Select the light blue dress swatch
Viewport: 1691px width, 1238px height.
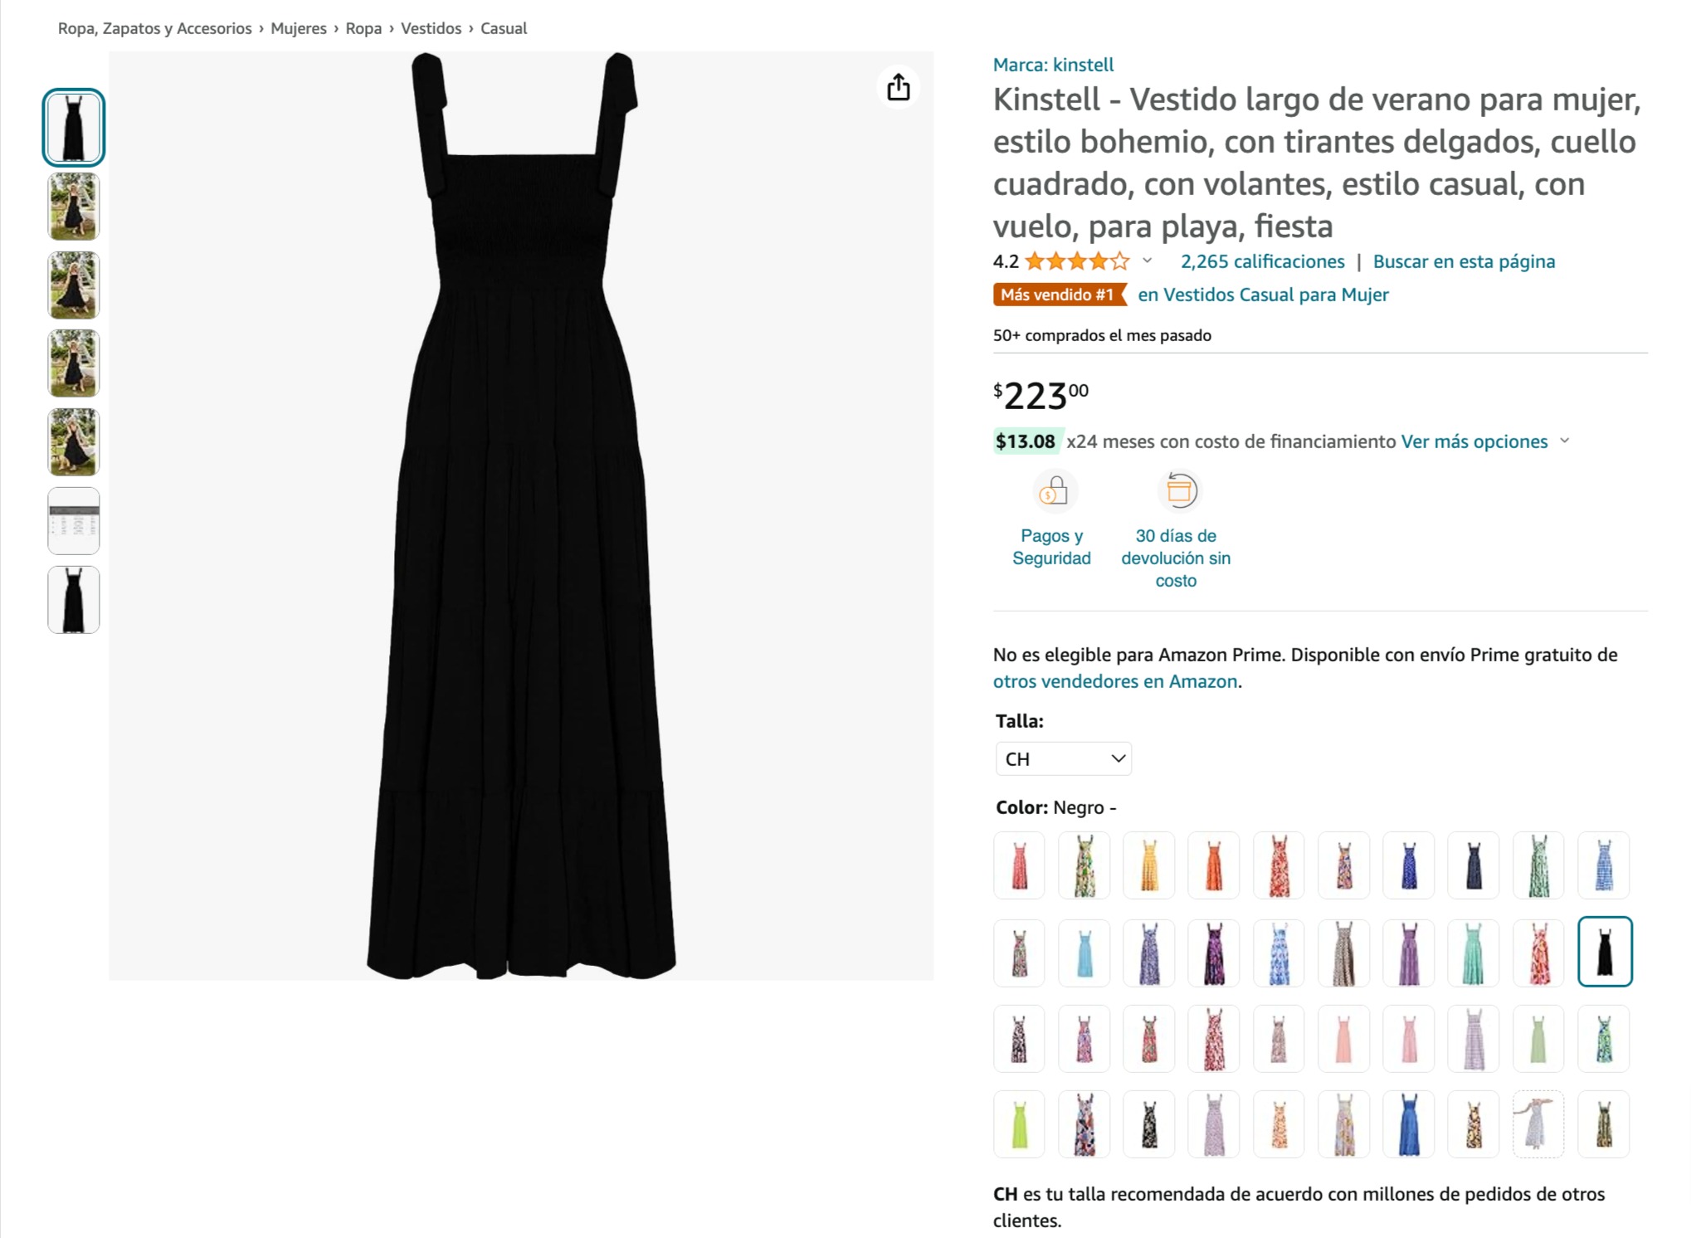[x=1084, y=953]
